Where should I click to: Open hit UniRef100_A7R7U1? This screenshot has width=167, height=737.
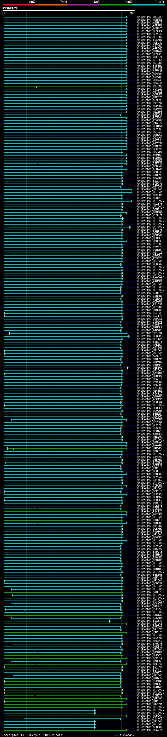click(150, 25)
